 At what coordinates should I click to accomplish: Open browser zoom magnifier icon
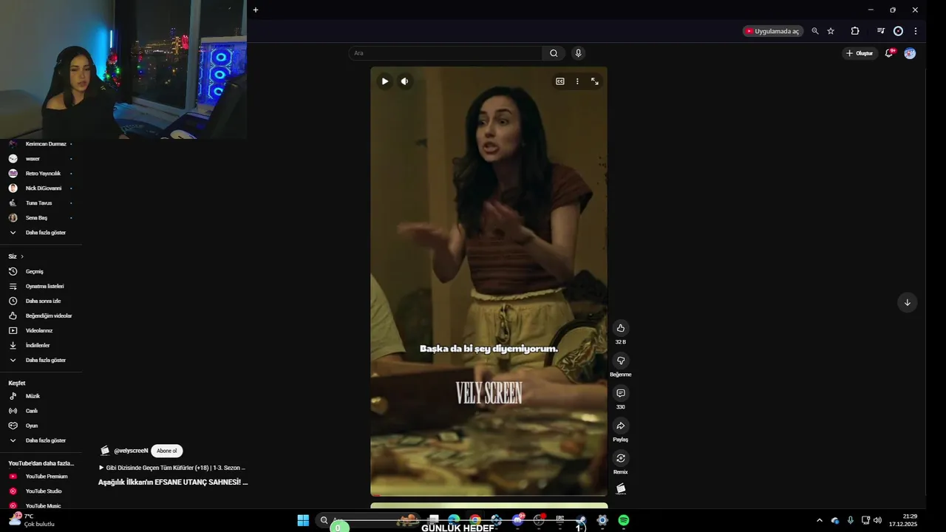click(x=815, y=31)
